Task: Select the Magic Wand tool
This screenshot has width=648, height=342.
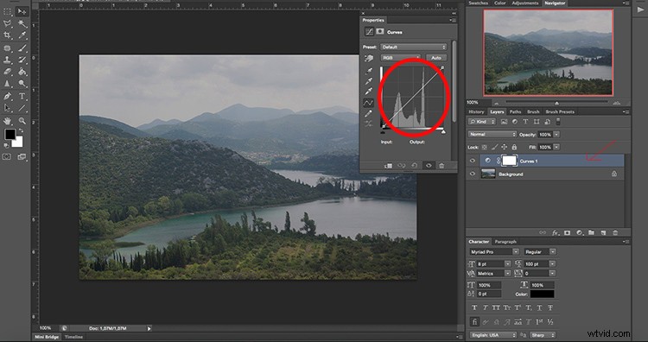Action: [22, 23]
